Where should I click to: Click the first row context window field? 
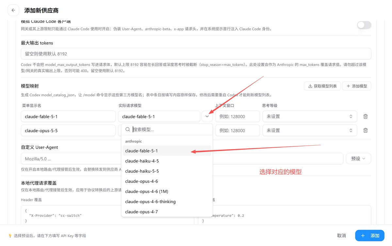[237, 116]
